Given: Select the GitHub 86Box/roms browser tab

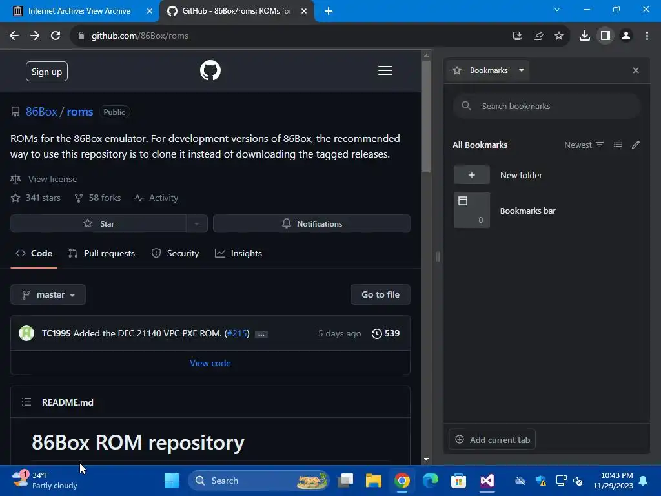Looking at the screenshot, I should pyautogui.click(x=236, y=11).
